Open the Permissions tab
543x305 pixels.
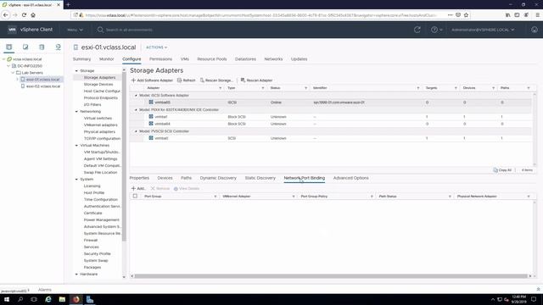tap(160, 59)
